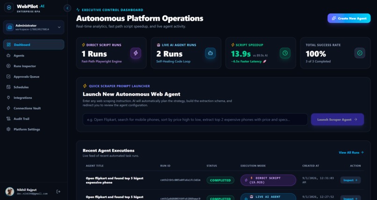The height and width of the screenshot is (200, 377).
Task: Click the Direct Script (13.92s) execution mode badge
Action: [268, 180]
